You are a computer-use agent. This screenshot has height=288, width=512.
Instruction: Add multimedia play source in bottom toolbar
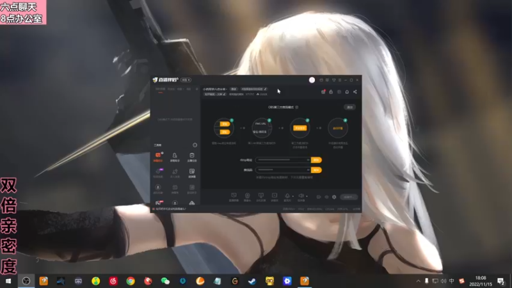[275, 196]
